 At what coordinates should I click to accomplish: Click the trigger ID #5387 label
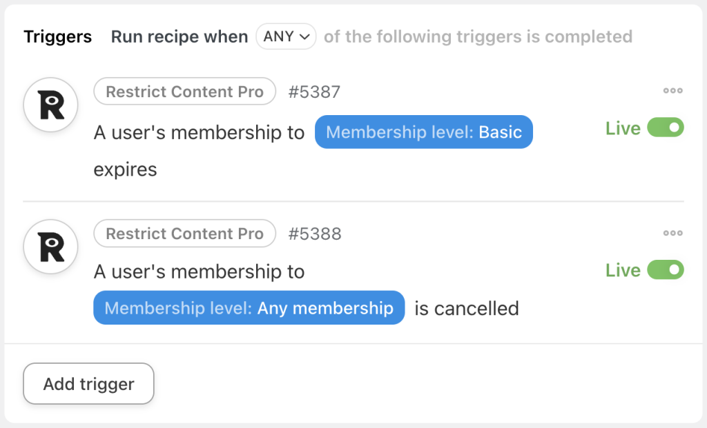pyautogui.click(x=314, y=91)
